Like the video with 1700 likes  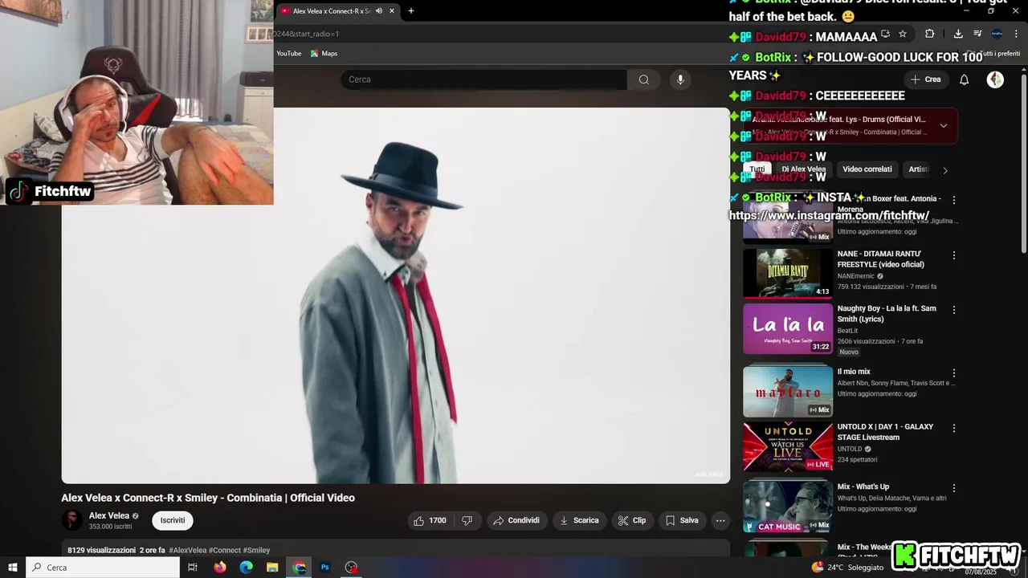[x=430, y=520]
